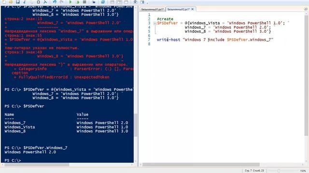The image size is (309, 173).
Task: Run the script with green play icon
Action: click(x=70, y=2)
